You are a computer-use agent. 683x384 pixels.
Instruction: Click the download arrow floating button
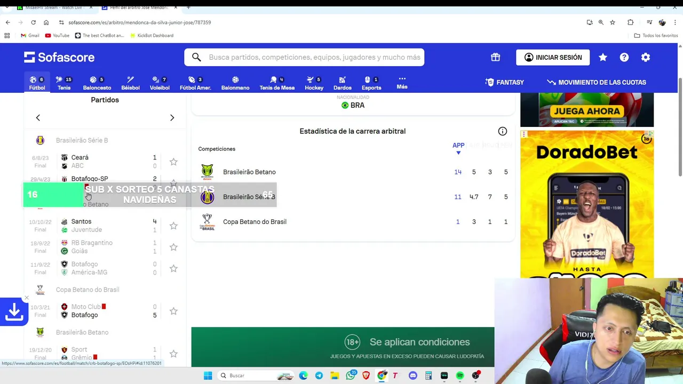14,312
